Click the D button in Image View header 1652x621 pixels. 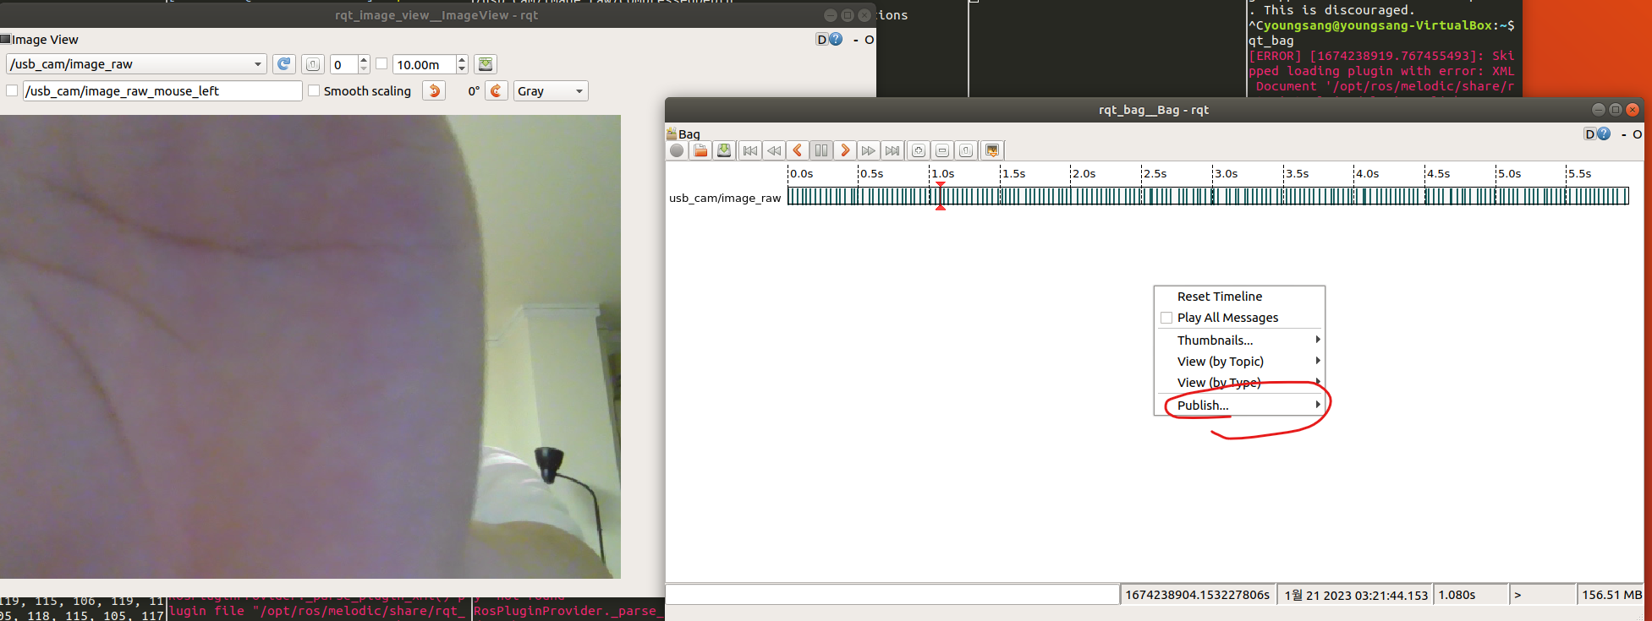coord(821,39)
